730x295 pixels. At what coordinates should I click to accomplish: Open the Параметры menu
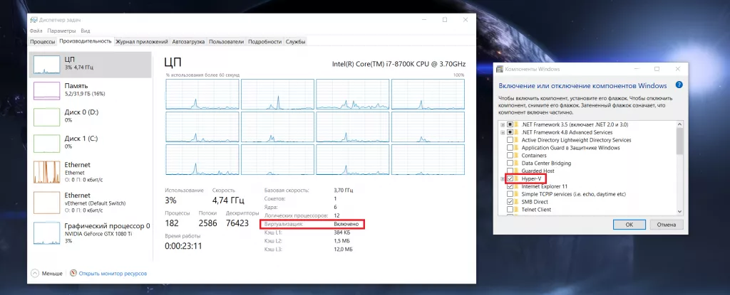coord(61,31)
